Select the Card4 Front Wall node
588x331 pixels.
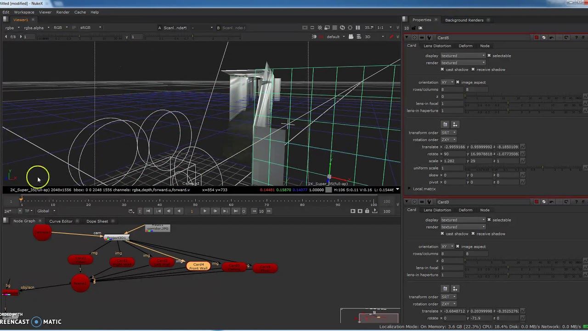click(x=198, y=266)
